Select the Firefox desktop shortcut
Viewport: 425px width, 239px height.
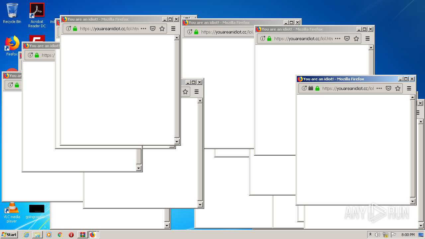(x=12, y=46)
